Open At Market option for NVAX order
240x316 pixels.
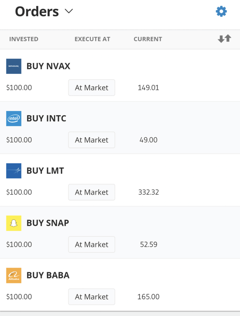coord(92,88)
